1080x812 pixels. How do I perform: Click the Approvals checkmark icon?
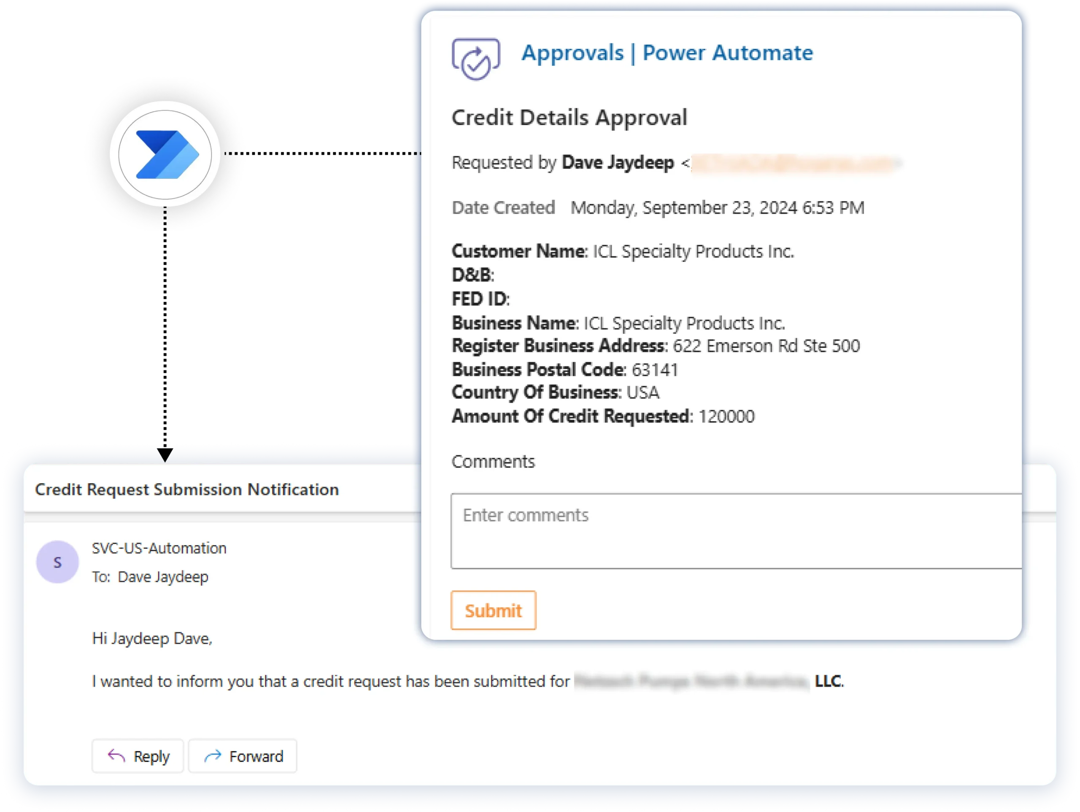click(x=475, y=59)
